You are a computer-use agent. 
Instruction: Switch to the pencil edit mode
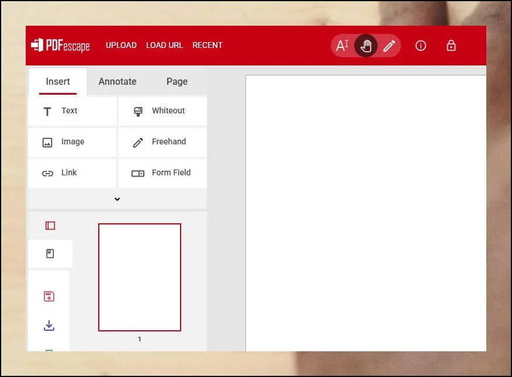tap(389, 46)
